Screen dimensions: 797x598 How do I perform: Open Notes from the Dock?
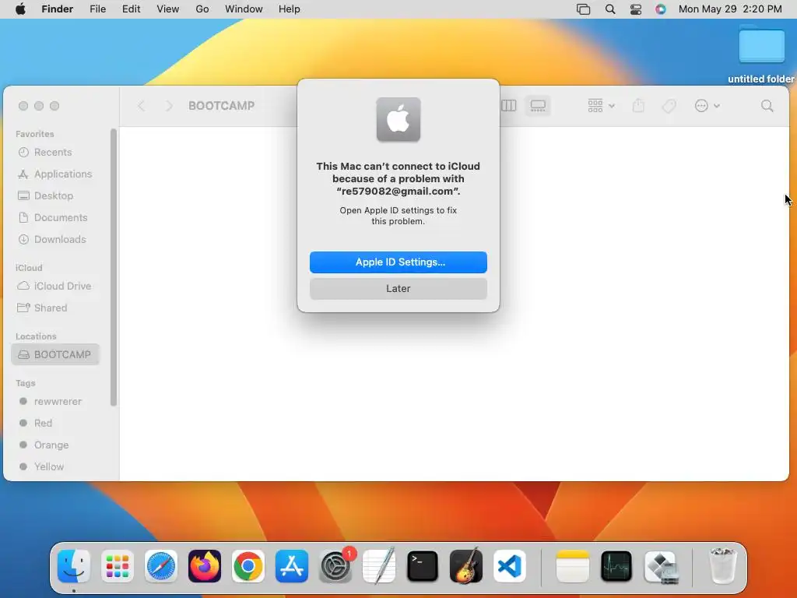tap(573, 566)
